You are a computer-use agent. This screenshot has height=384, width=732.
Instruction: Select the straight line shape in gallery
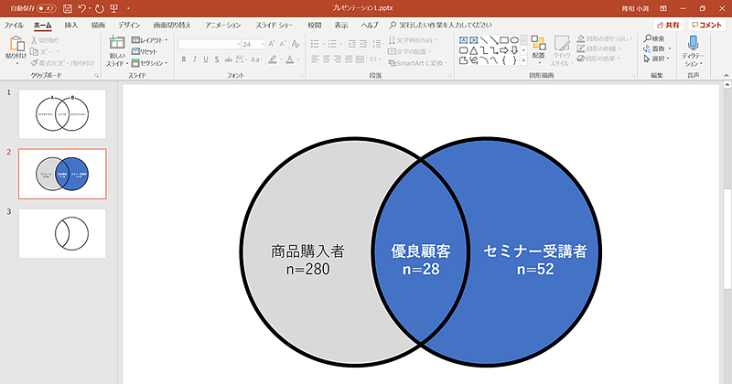point(484,40)
